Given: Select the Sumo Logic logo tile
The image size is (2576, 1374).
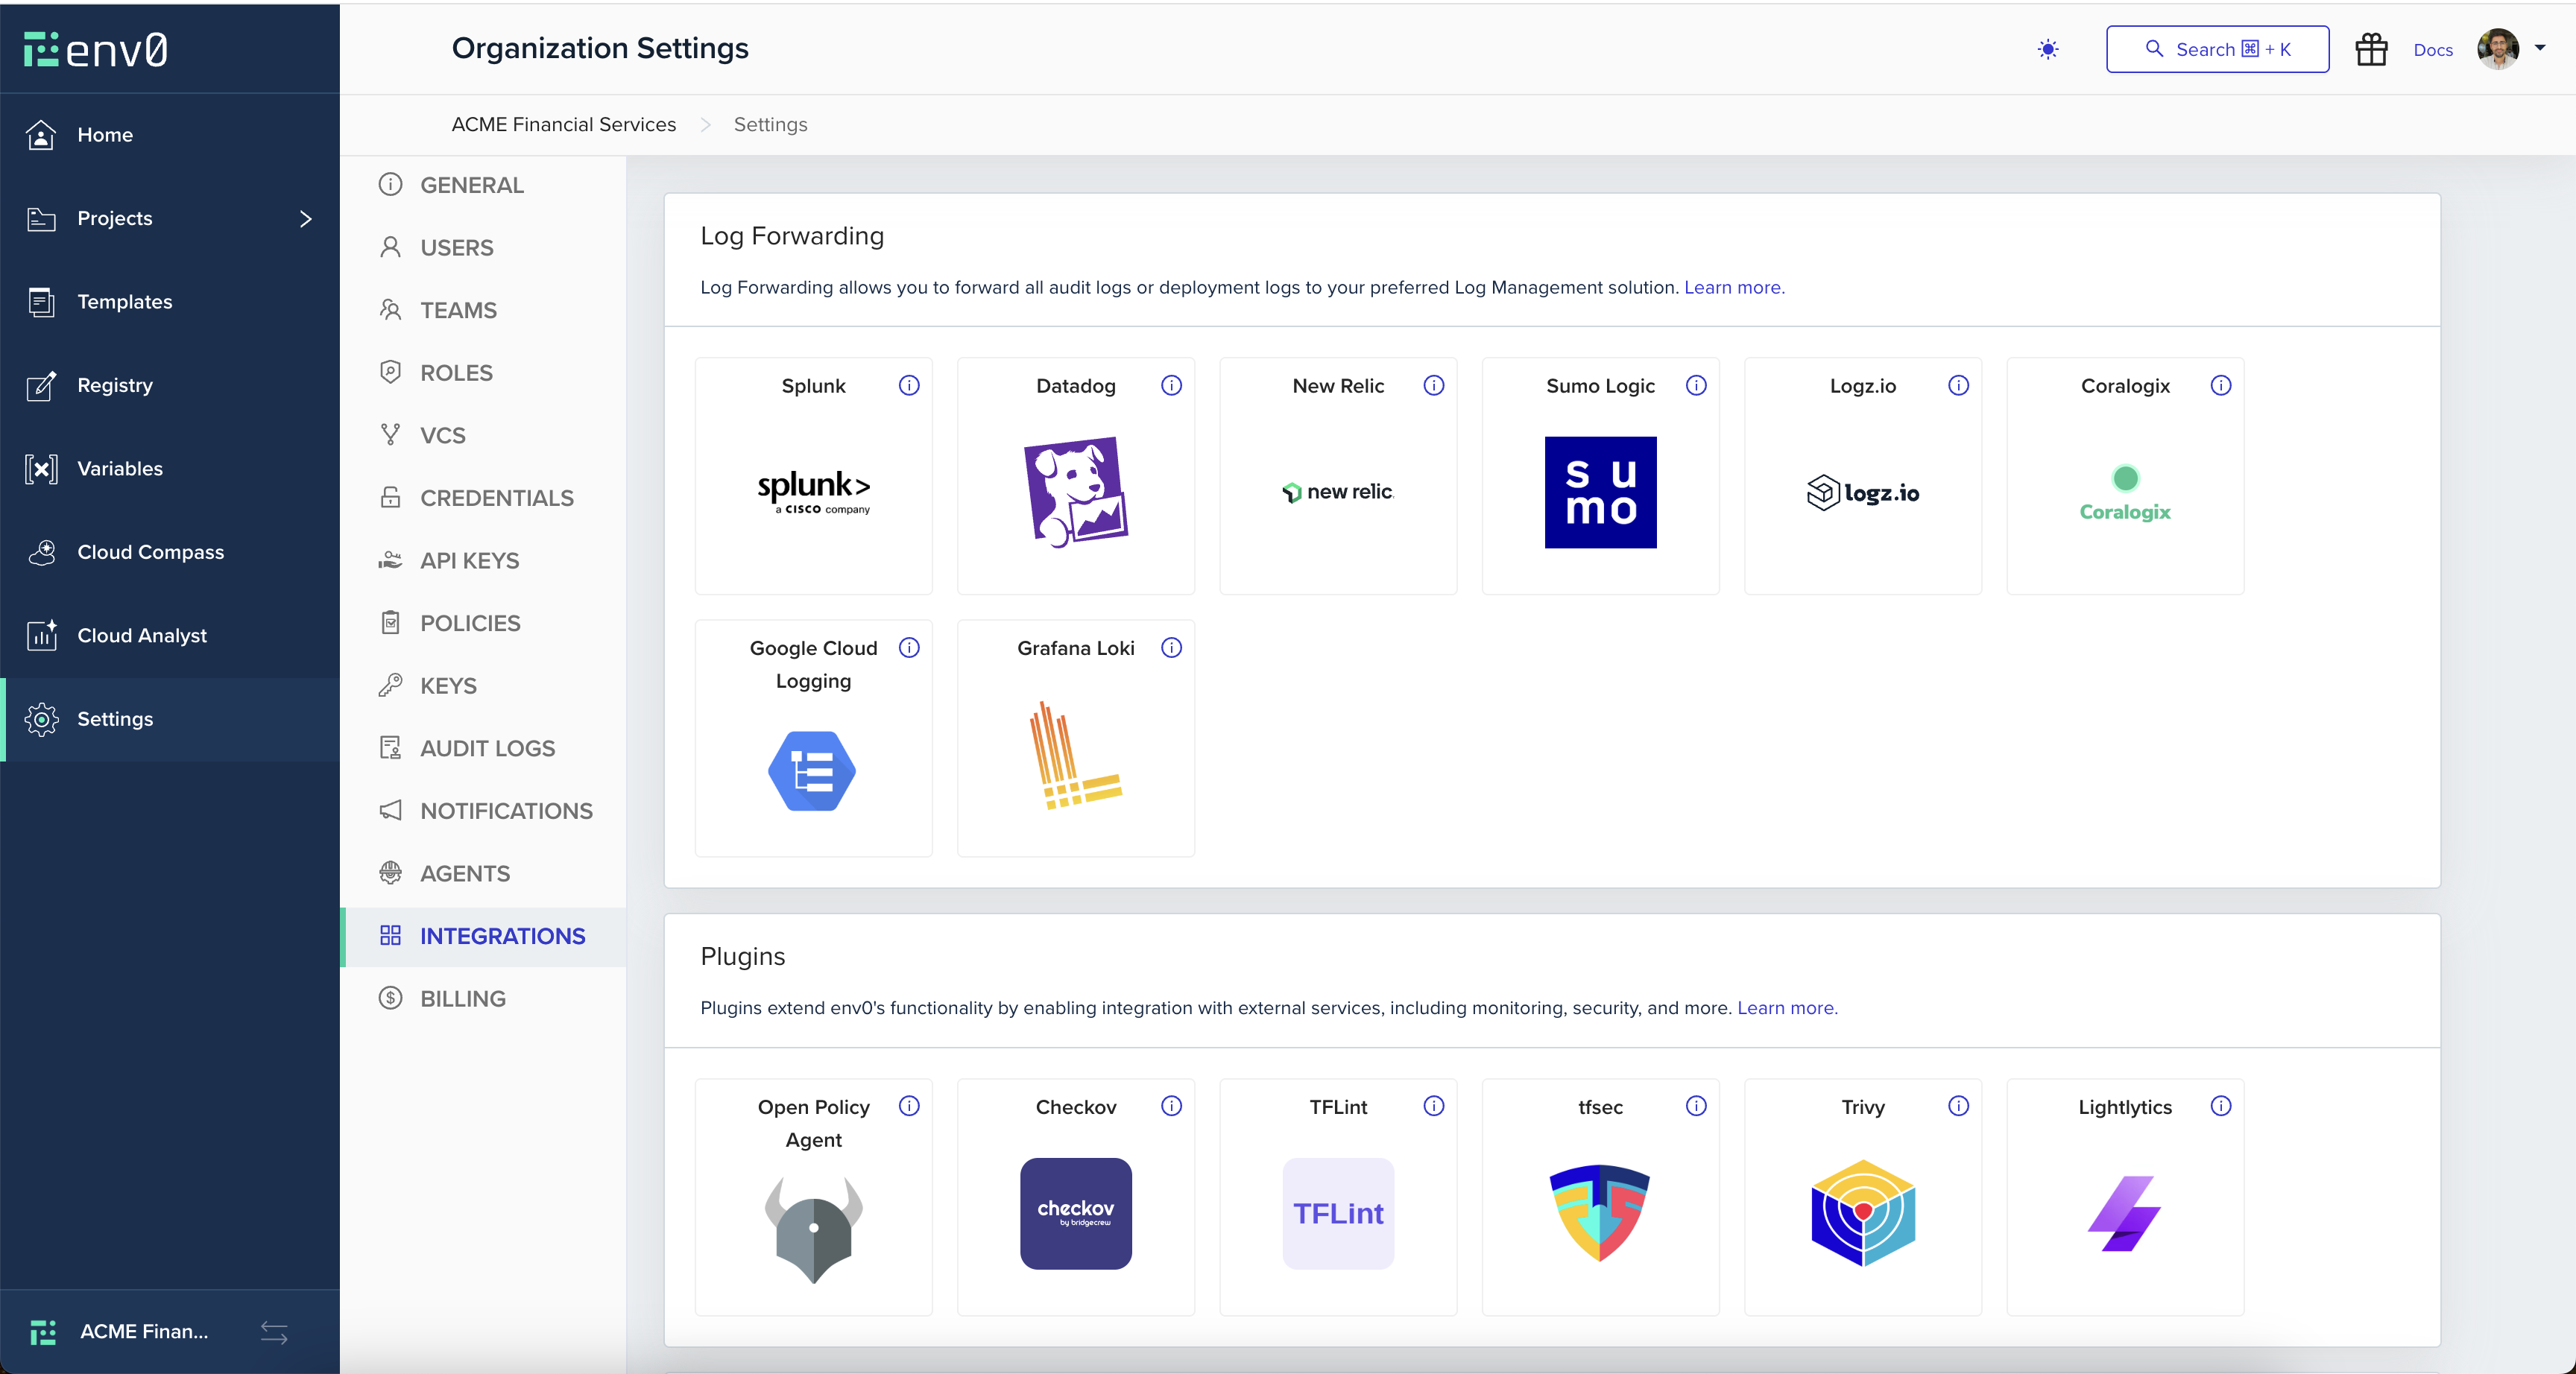Looking at the screenshot, I should 1600,491.
